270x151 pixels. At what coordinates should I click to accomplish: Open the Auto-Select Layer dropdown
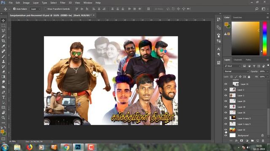tap(35, 9)
